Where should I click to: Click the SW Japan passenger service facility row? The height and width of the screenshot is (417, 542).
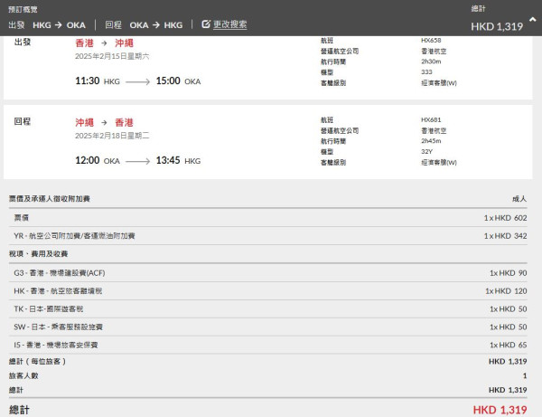(x=268, y=327)
